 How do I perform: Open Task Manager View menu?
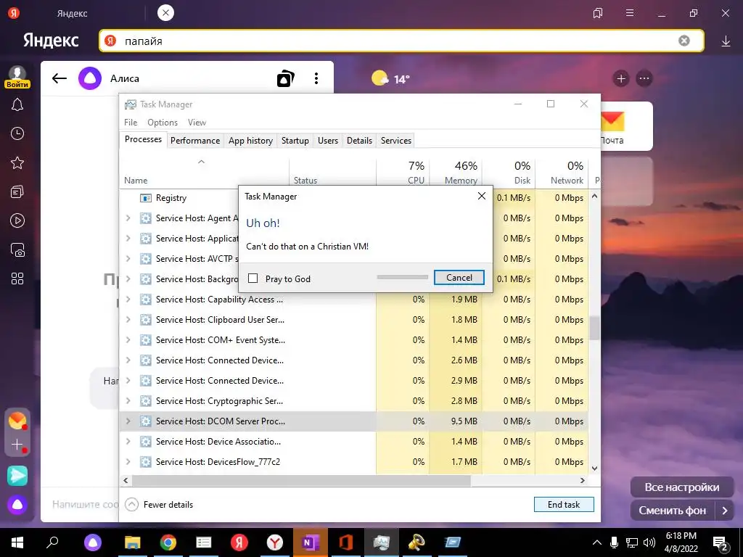coord(197,122)
